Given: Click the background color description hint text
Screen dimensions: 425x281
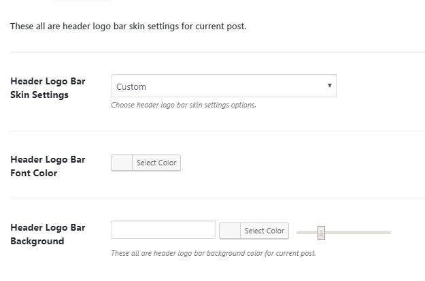Looking at the screenshot, I should click(213, 254).
